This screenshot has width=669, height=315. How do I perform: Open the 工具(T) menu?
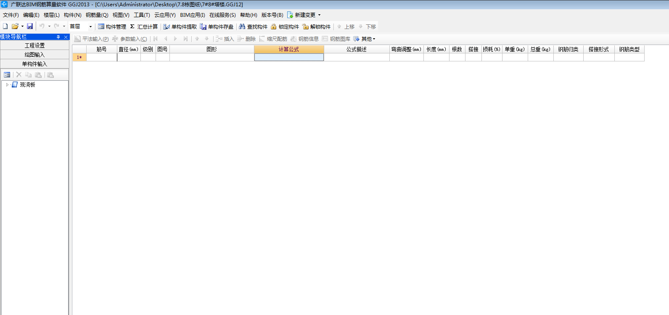[142, 15]
